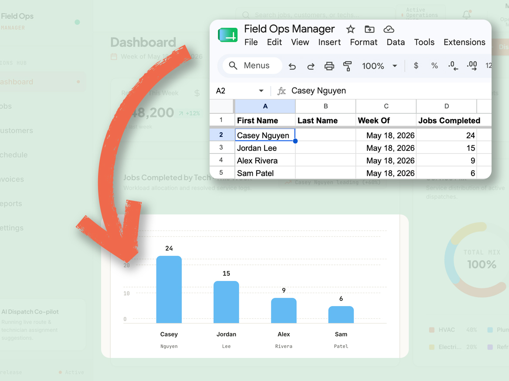The width and height of the screenshot is (509, 381).
Task: Open the A2 name box dropdown
Action: point(261,91)
